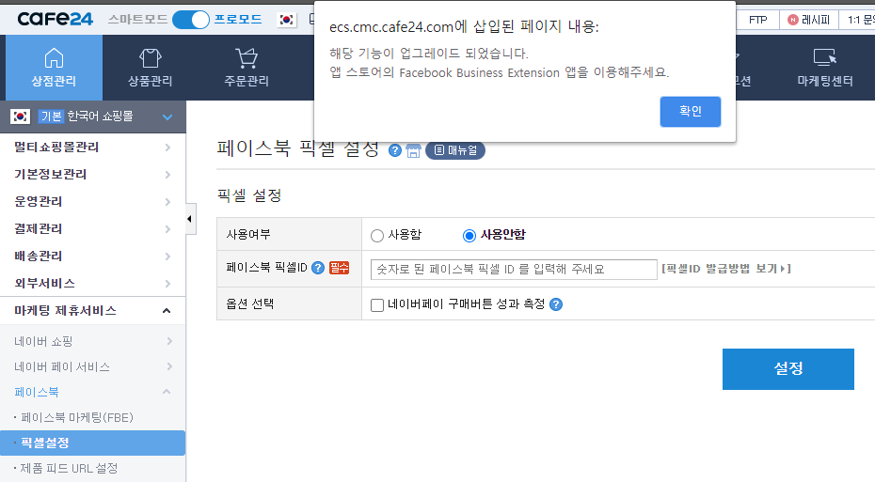
Task: Click the Korean flag in shop selector
Action: pos(20,117)
